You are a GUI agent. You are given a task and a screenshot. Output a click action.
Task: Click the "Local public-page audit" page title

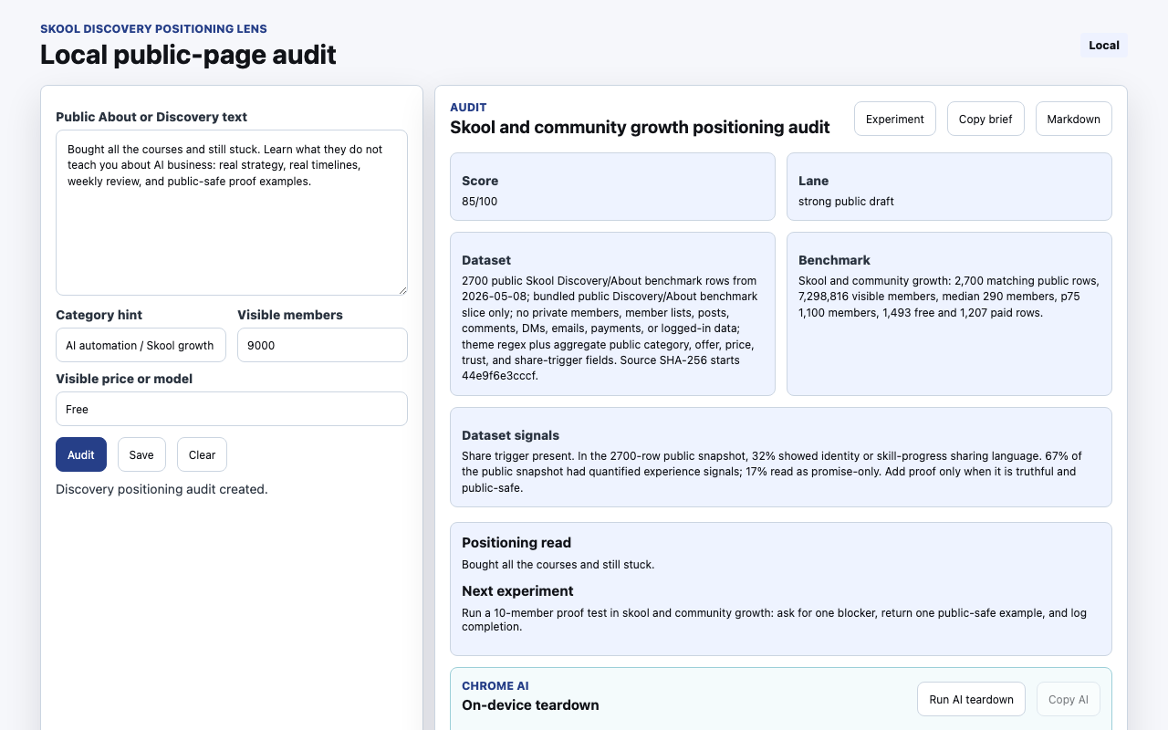click(188, 55)
